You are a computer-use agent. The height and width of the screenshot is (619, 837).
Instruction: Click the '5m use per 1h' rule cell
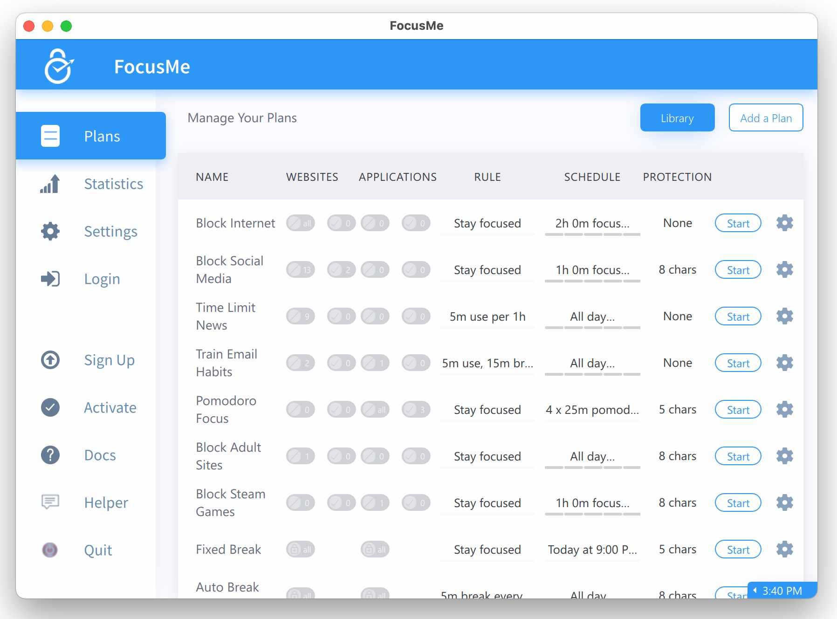487,316
